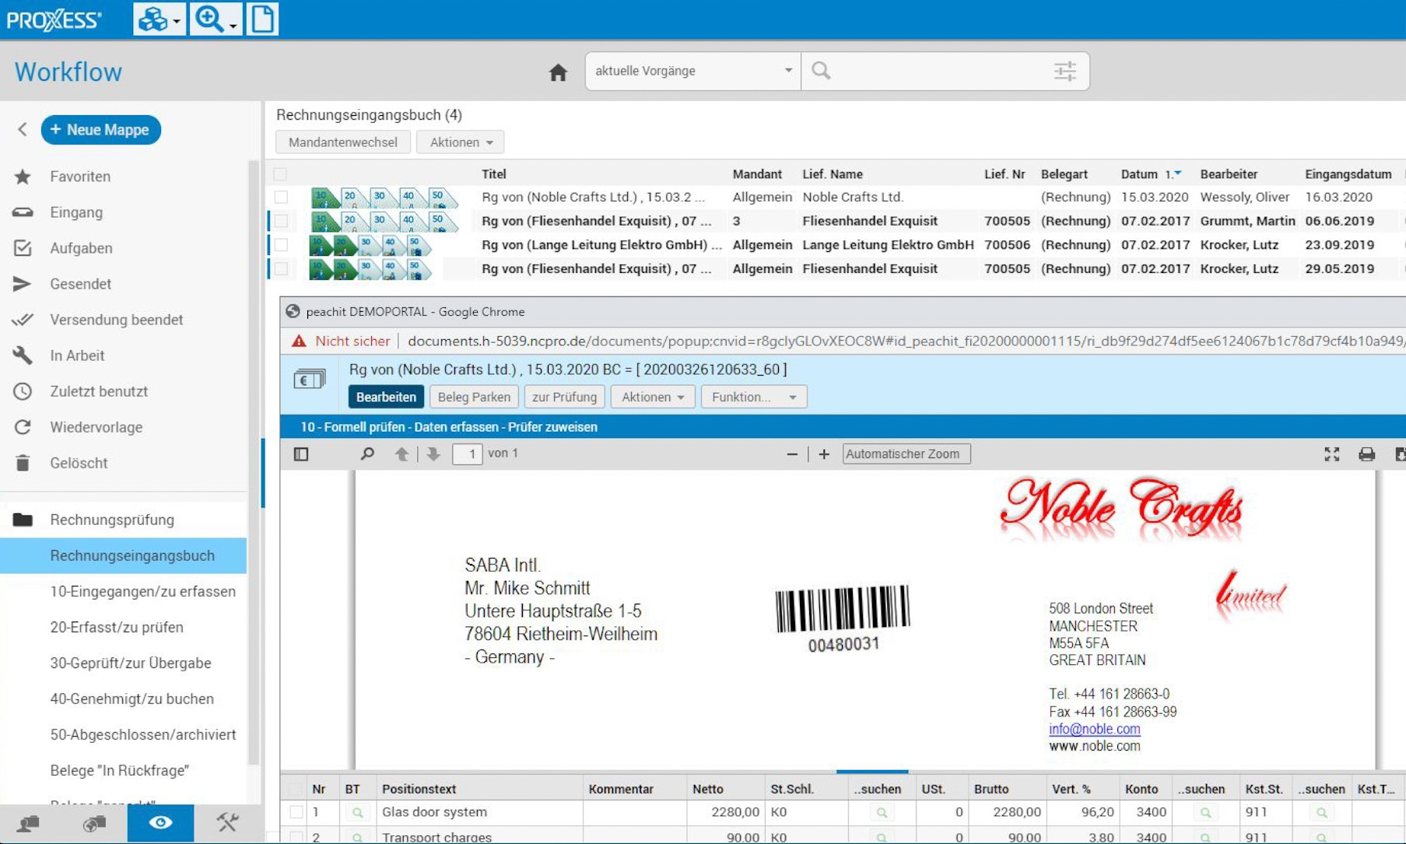Open the Automatischer Zoom dropdown
1406x844 pixels.
[x=906, y=454]
